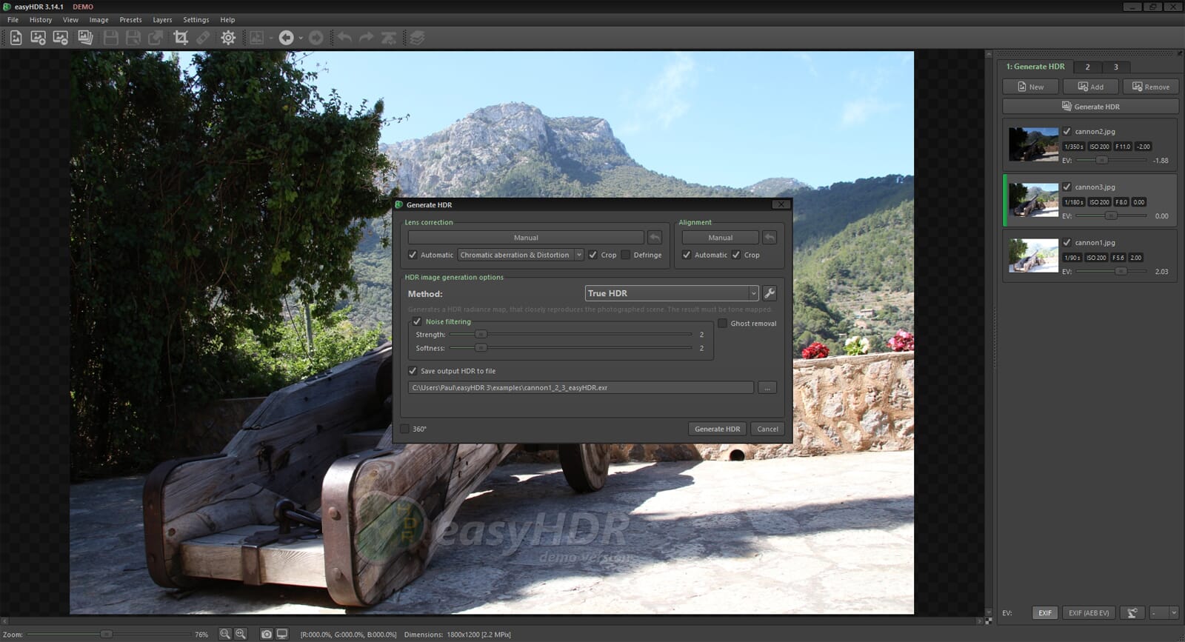
Task: Click the browse button beside output path
Action: pyautogui.click(x=767, y=387)
